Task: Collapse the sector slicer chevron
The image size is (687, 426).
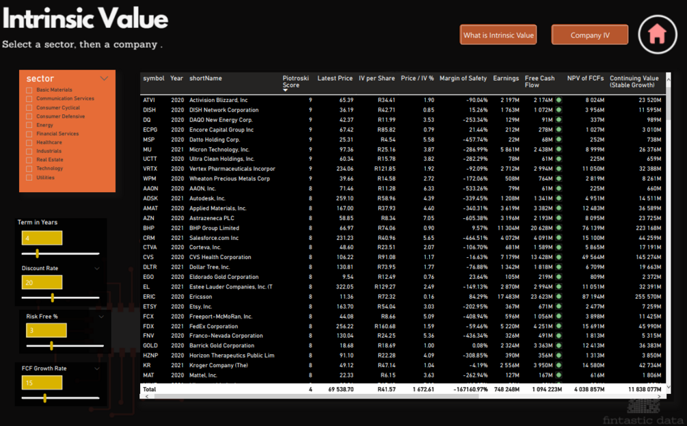Action: pos(104,79)
